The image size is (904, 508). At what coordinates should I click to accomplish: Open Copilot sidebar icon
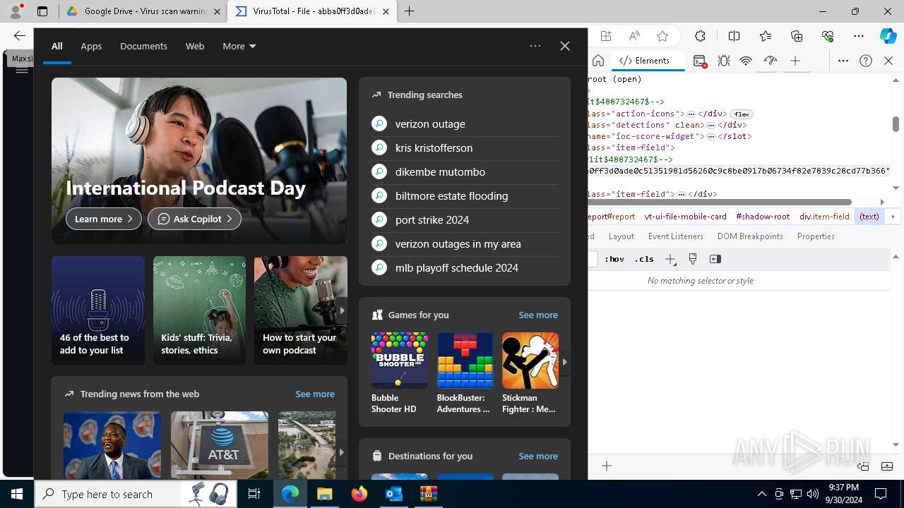click(x=888, y=36)
